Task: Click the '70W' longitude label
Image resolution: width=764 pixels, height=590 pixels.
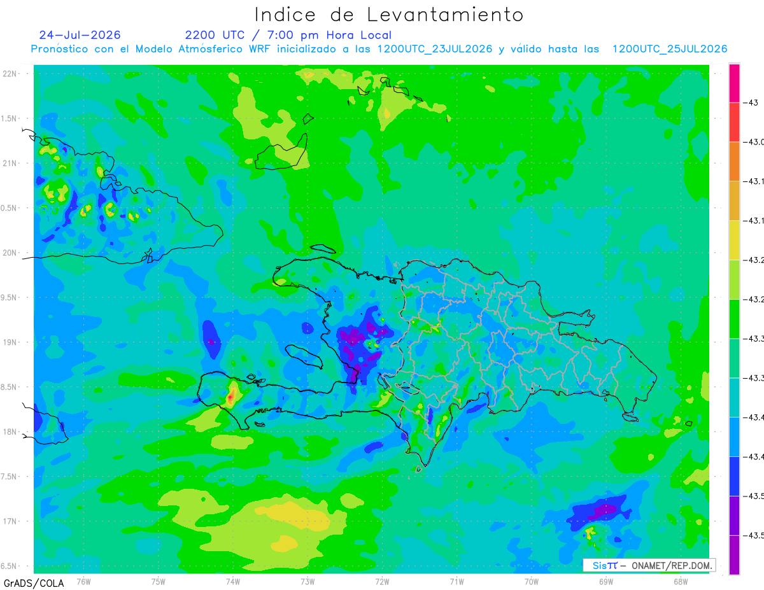Action: tap(531, 581)
